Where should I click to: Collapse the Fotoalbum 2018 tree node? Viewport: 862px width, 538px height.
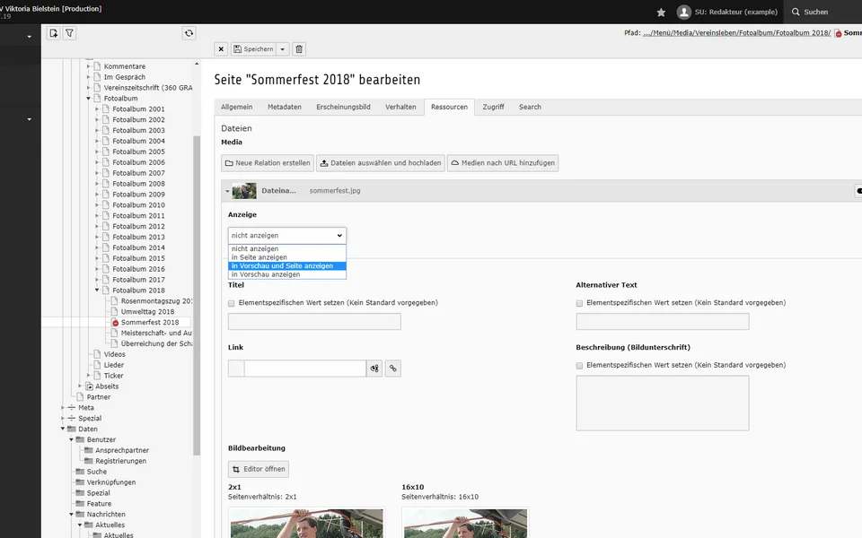click(97, 291)
